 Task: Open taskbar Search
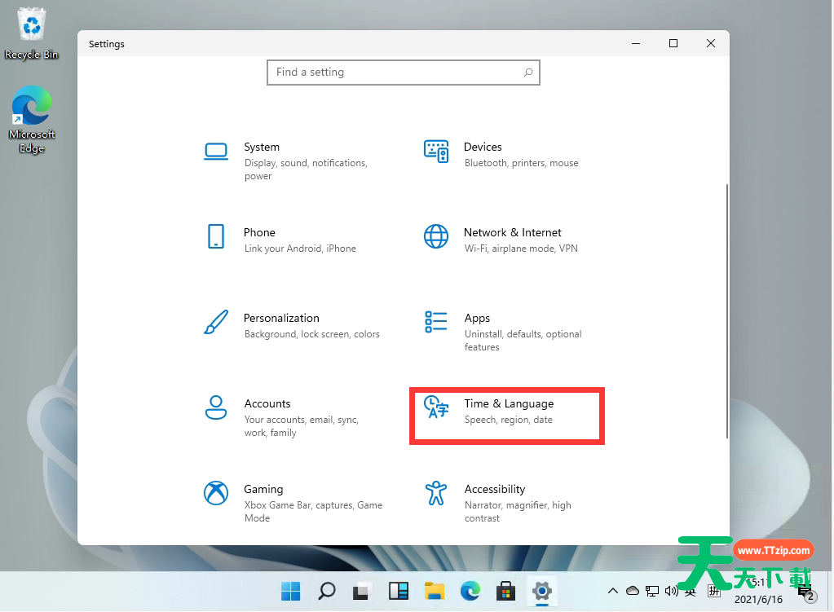pyautogui.click(x=327, y=590)
